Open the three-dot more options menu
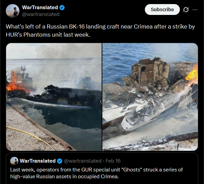The image size is (204, 184). tap(195, 10)
